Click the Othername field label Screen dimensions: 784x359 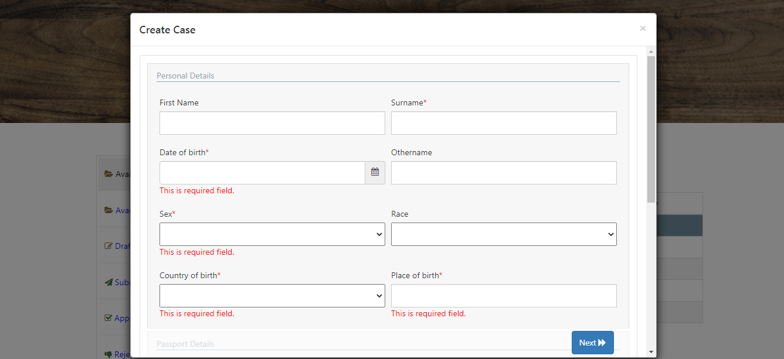click(412, 152)
